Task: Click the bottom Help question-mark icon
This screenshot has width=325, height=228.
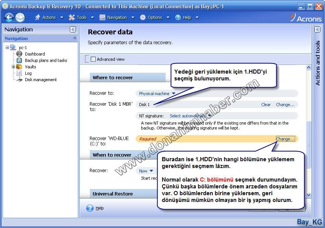Action: pos(90,208)
